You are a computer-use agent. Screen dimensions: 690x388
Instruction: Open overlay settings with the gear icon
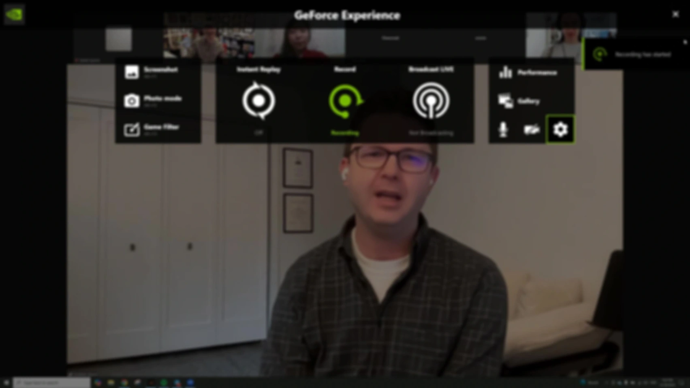coord(560,130)
